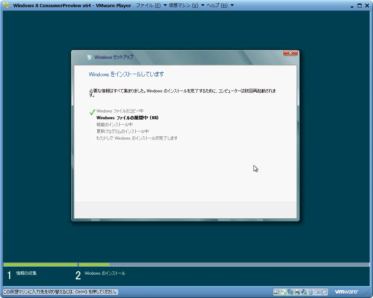
Task: Click the USB device icon
Action: 311,292
